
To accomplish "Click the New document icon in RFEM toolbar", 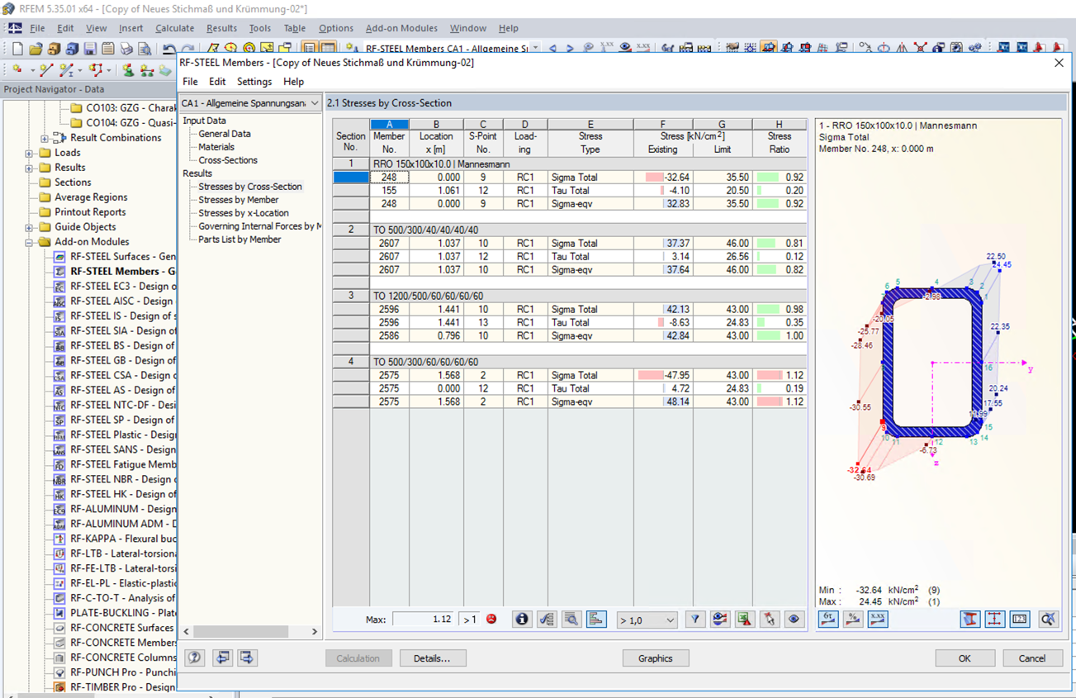I will coord(17,50).
